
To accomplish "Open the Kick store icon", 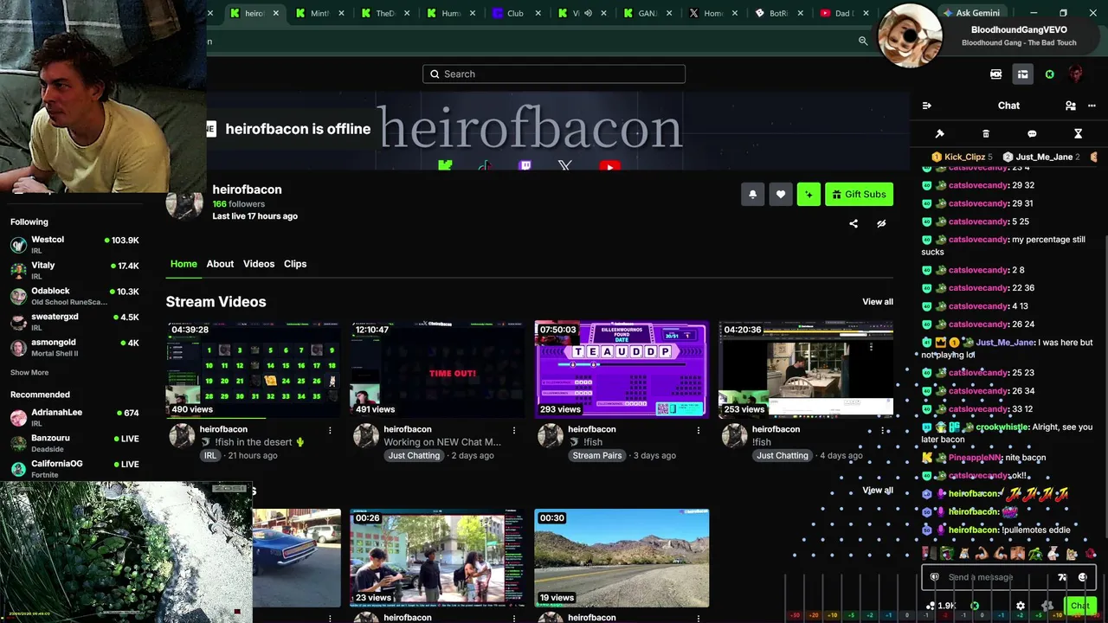I will [1022, 74].
